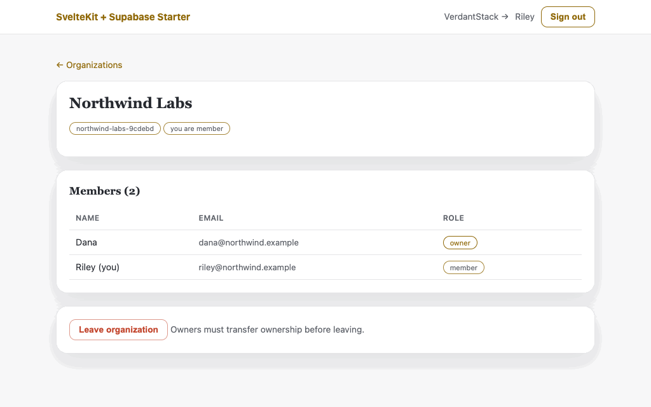Viewport: 651px width, 407px height.
Task: Select the Riley (you) name cell
Action: tap(97, 268)
